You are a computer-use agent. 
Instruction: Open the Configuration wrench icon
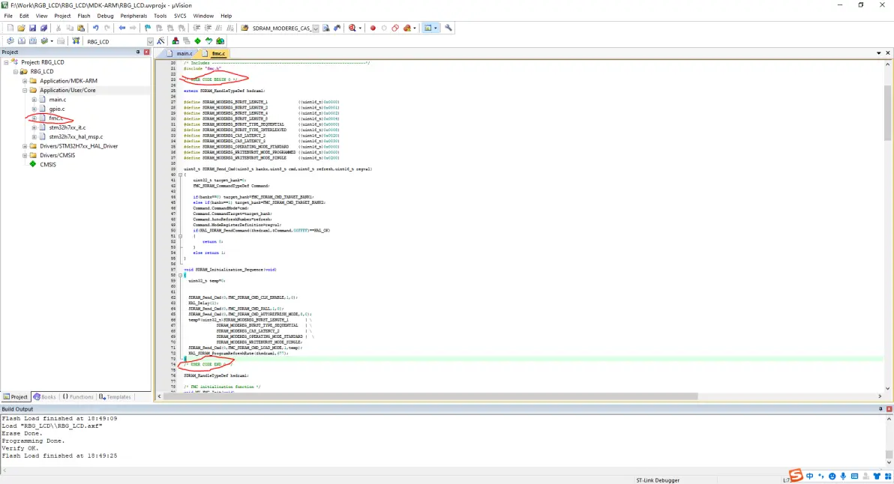tap(448, 28)
